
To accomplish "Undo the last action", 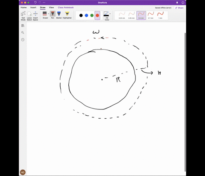I will (x=35, y=3).
